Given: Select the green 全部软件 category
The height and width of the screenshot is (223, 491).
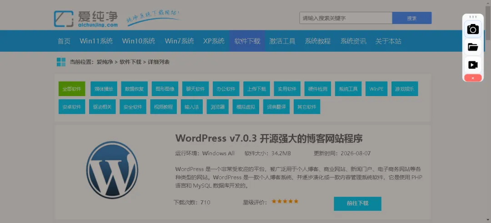Looking at the screenshot, I should click(x=72, y=89).
